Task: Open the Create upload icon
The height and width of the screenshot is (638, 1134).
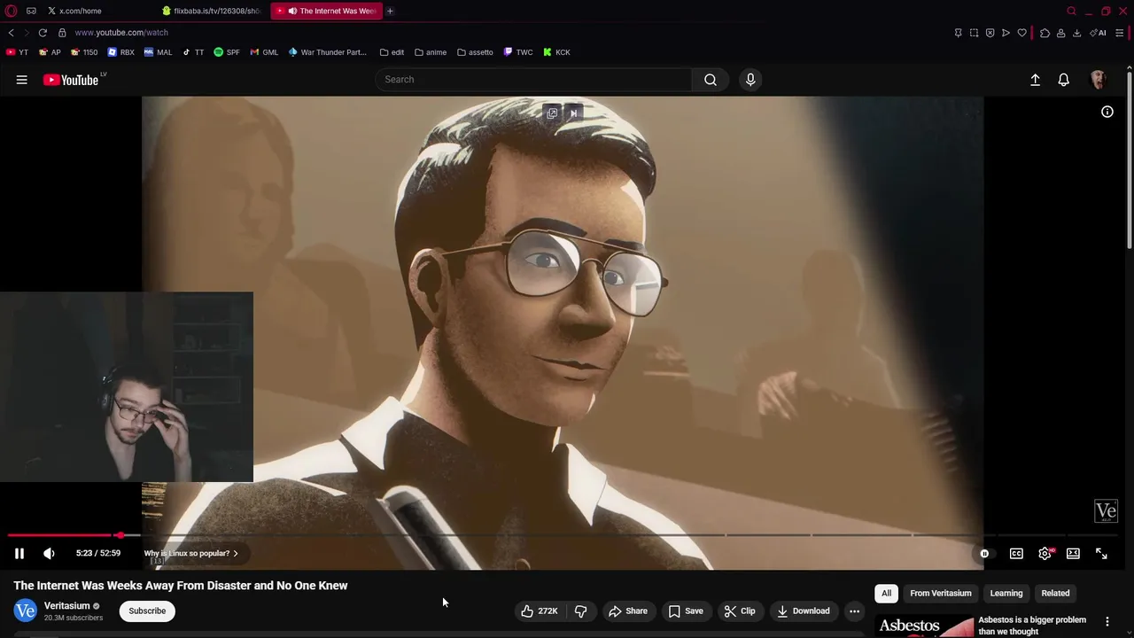Action: point(1035,80)
